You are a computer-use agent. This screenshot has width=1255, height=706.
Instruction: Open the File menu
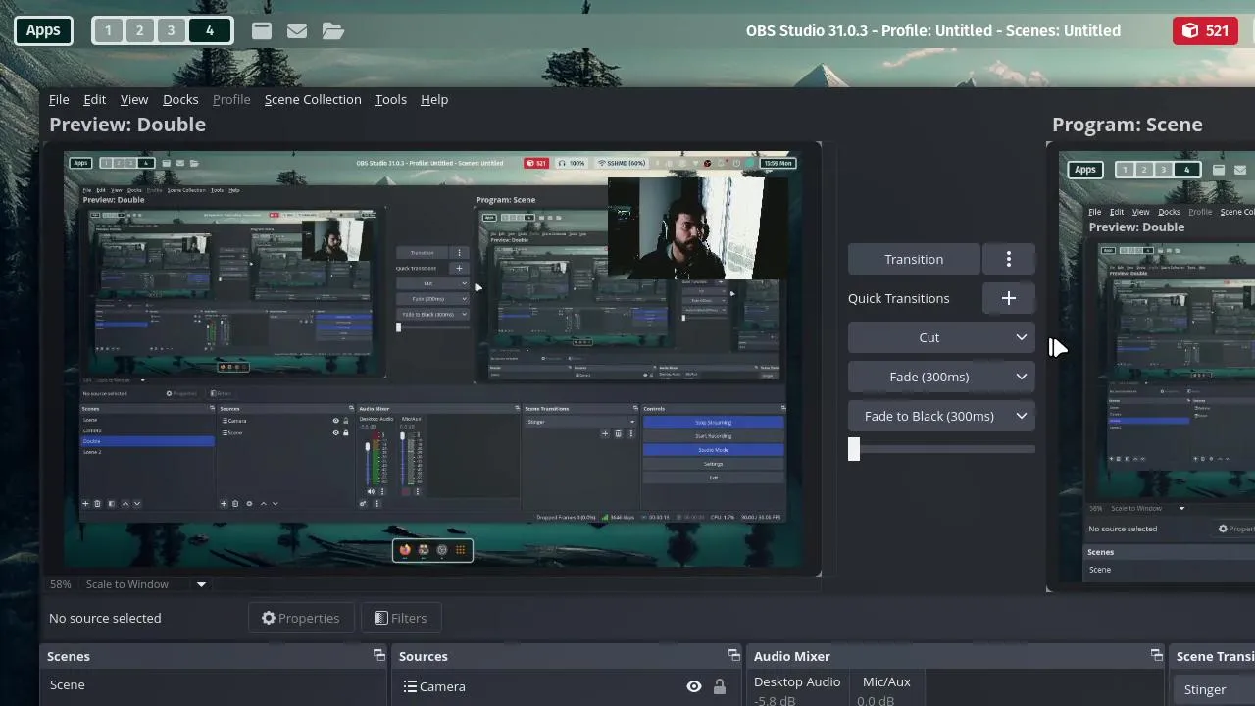tap(59, 99)
